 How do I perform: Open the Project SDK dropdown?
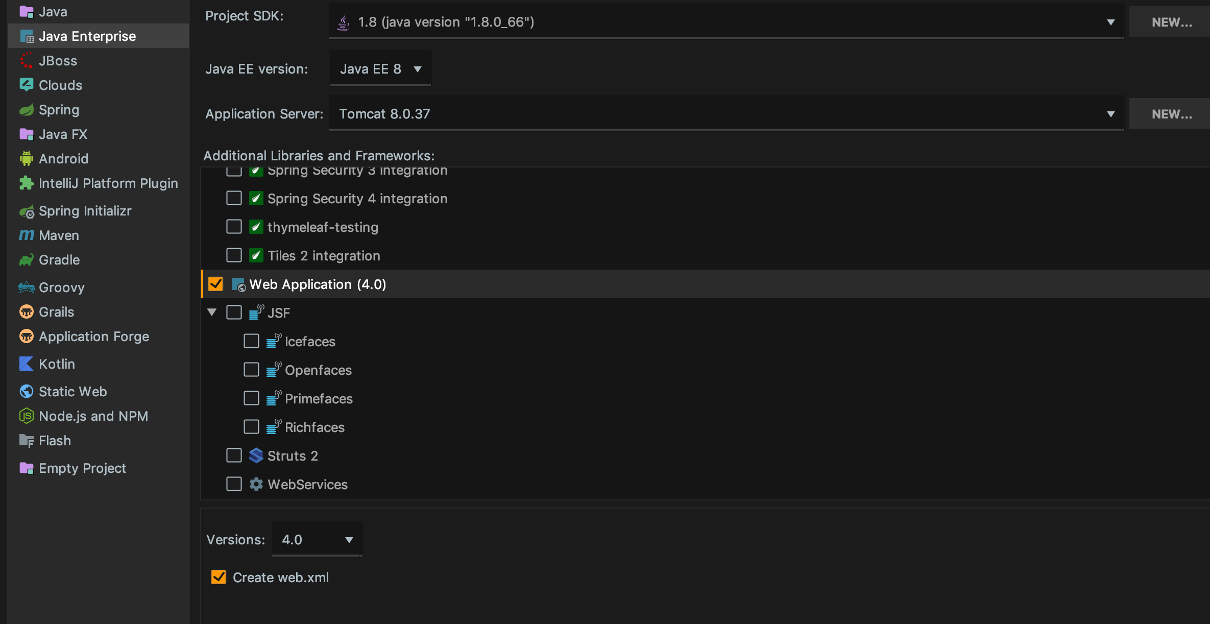coord(726,22)
